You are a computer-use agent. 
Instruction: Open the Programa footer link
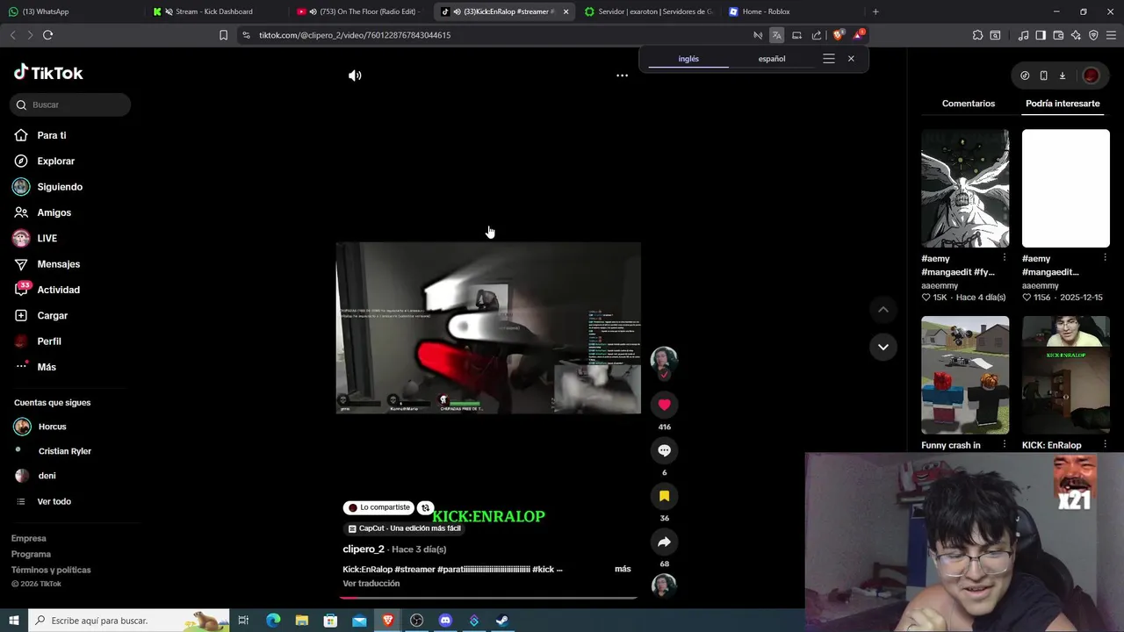(x=31, y=555)
